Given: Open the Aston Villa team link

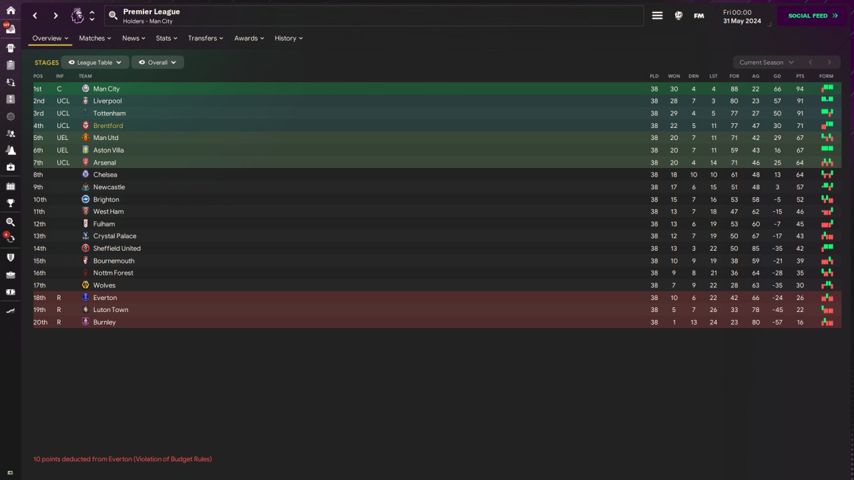Looking at the screenshot, I should coord(109,150).
